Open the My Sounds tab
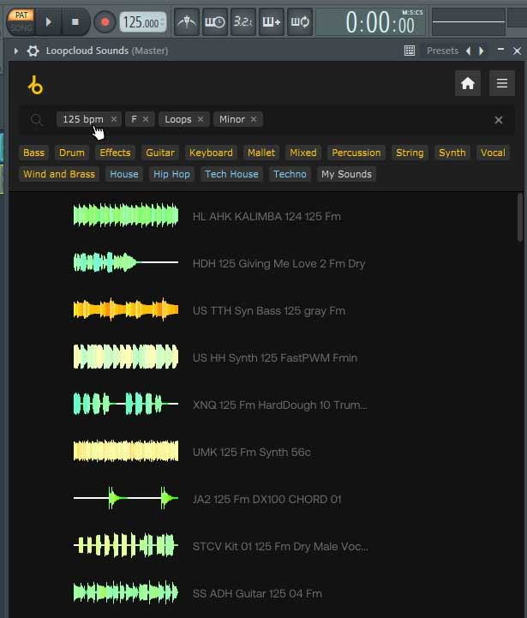This screenshot has width=527, height=618. point(346,174)
